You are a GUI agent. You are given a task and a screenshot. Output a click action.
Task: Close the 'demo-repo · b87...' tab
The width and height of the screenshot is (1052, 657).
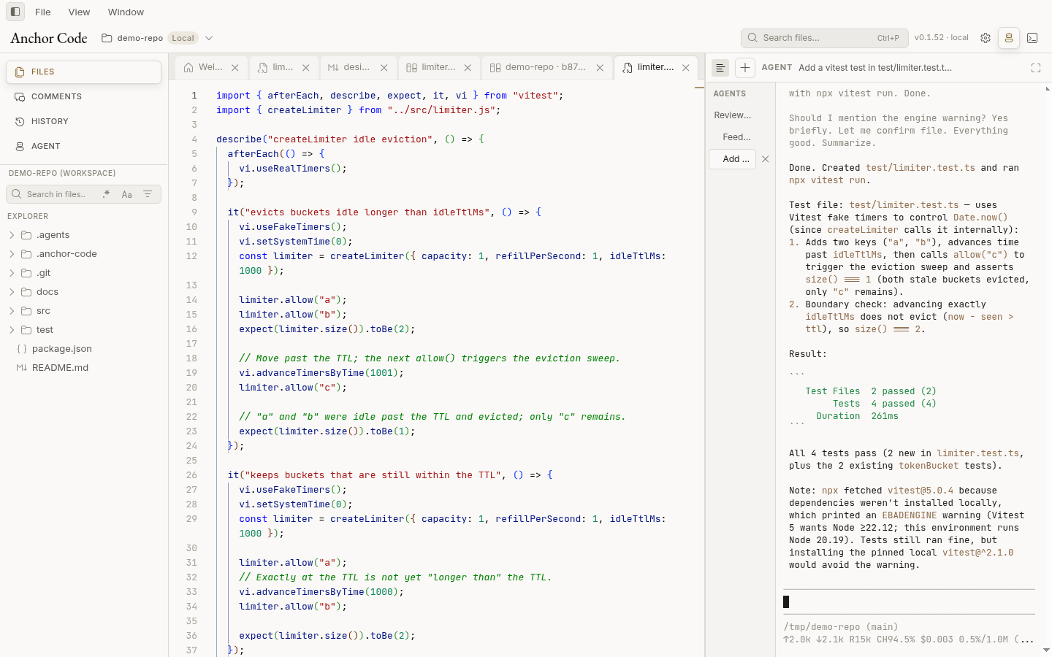point(600,68)
